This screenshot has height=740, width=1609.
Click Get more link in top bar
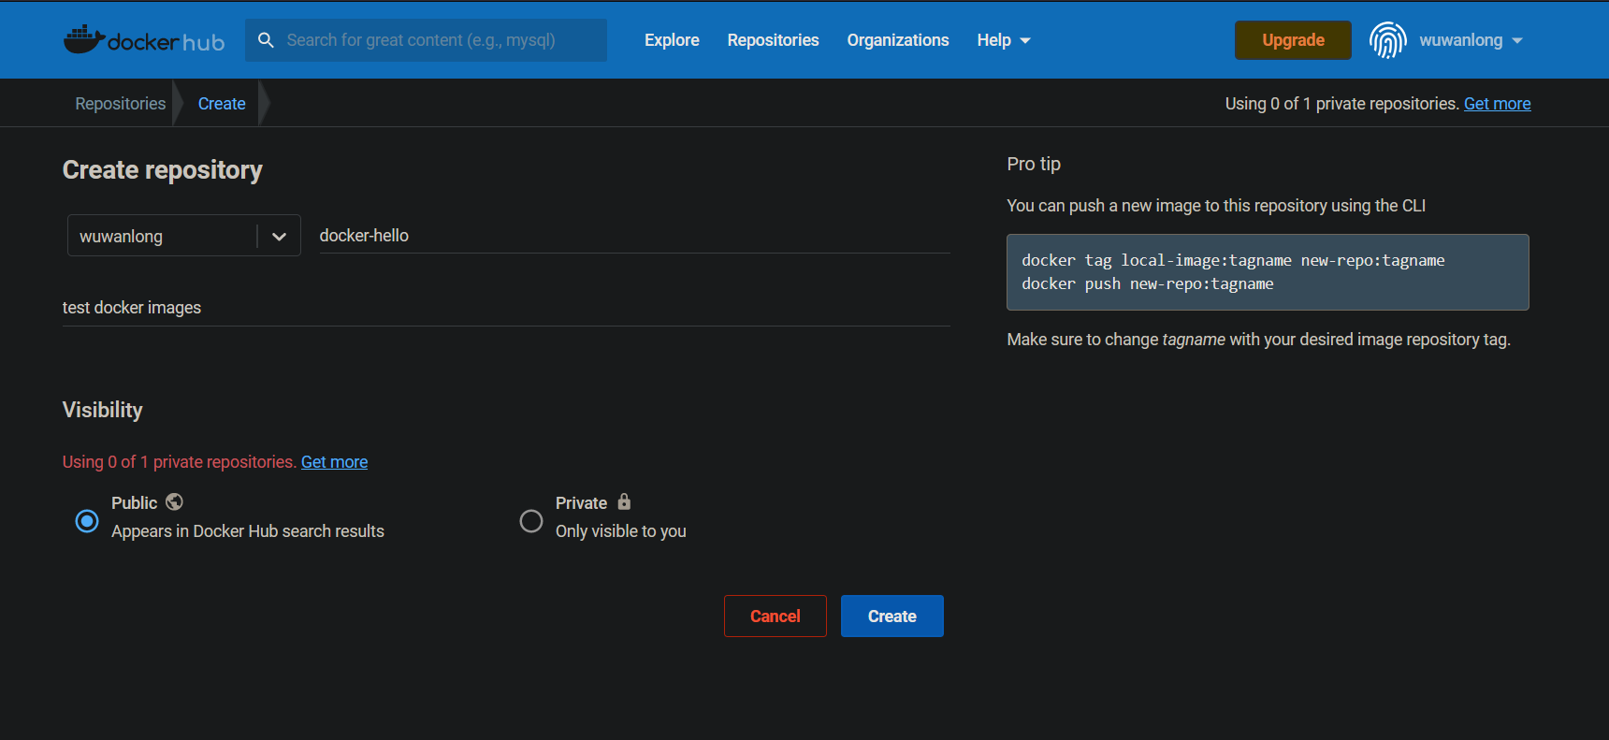click(x=1497, y=104)
